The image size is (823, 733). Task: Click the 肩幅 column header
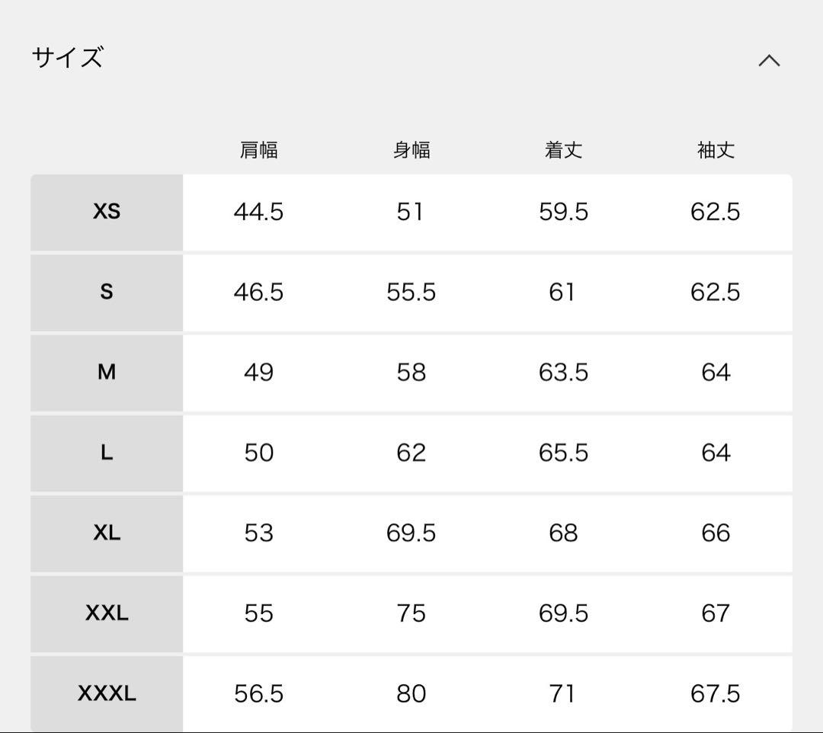259,150
